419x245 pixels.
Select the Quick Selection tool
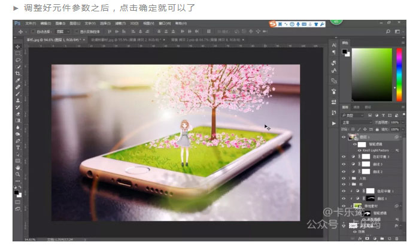[x=17, y=66]
